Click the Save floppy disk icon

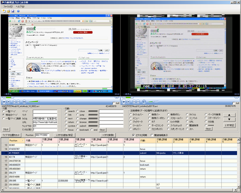(13, 11)
